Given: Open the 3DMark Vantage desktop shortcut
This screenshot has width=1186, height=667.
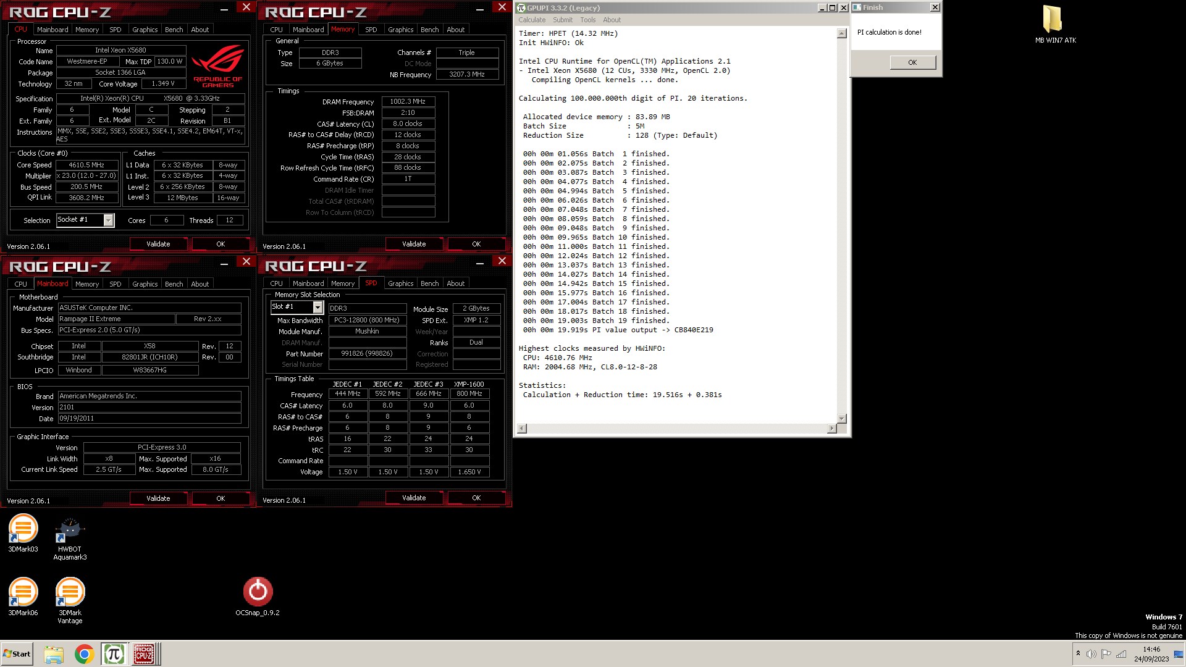Looking at the screenshot, I should tap(70, 600).
